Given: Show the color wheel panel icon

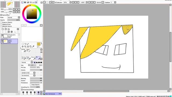Looking at the screenshot, I should (23, 2).
